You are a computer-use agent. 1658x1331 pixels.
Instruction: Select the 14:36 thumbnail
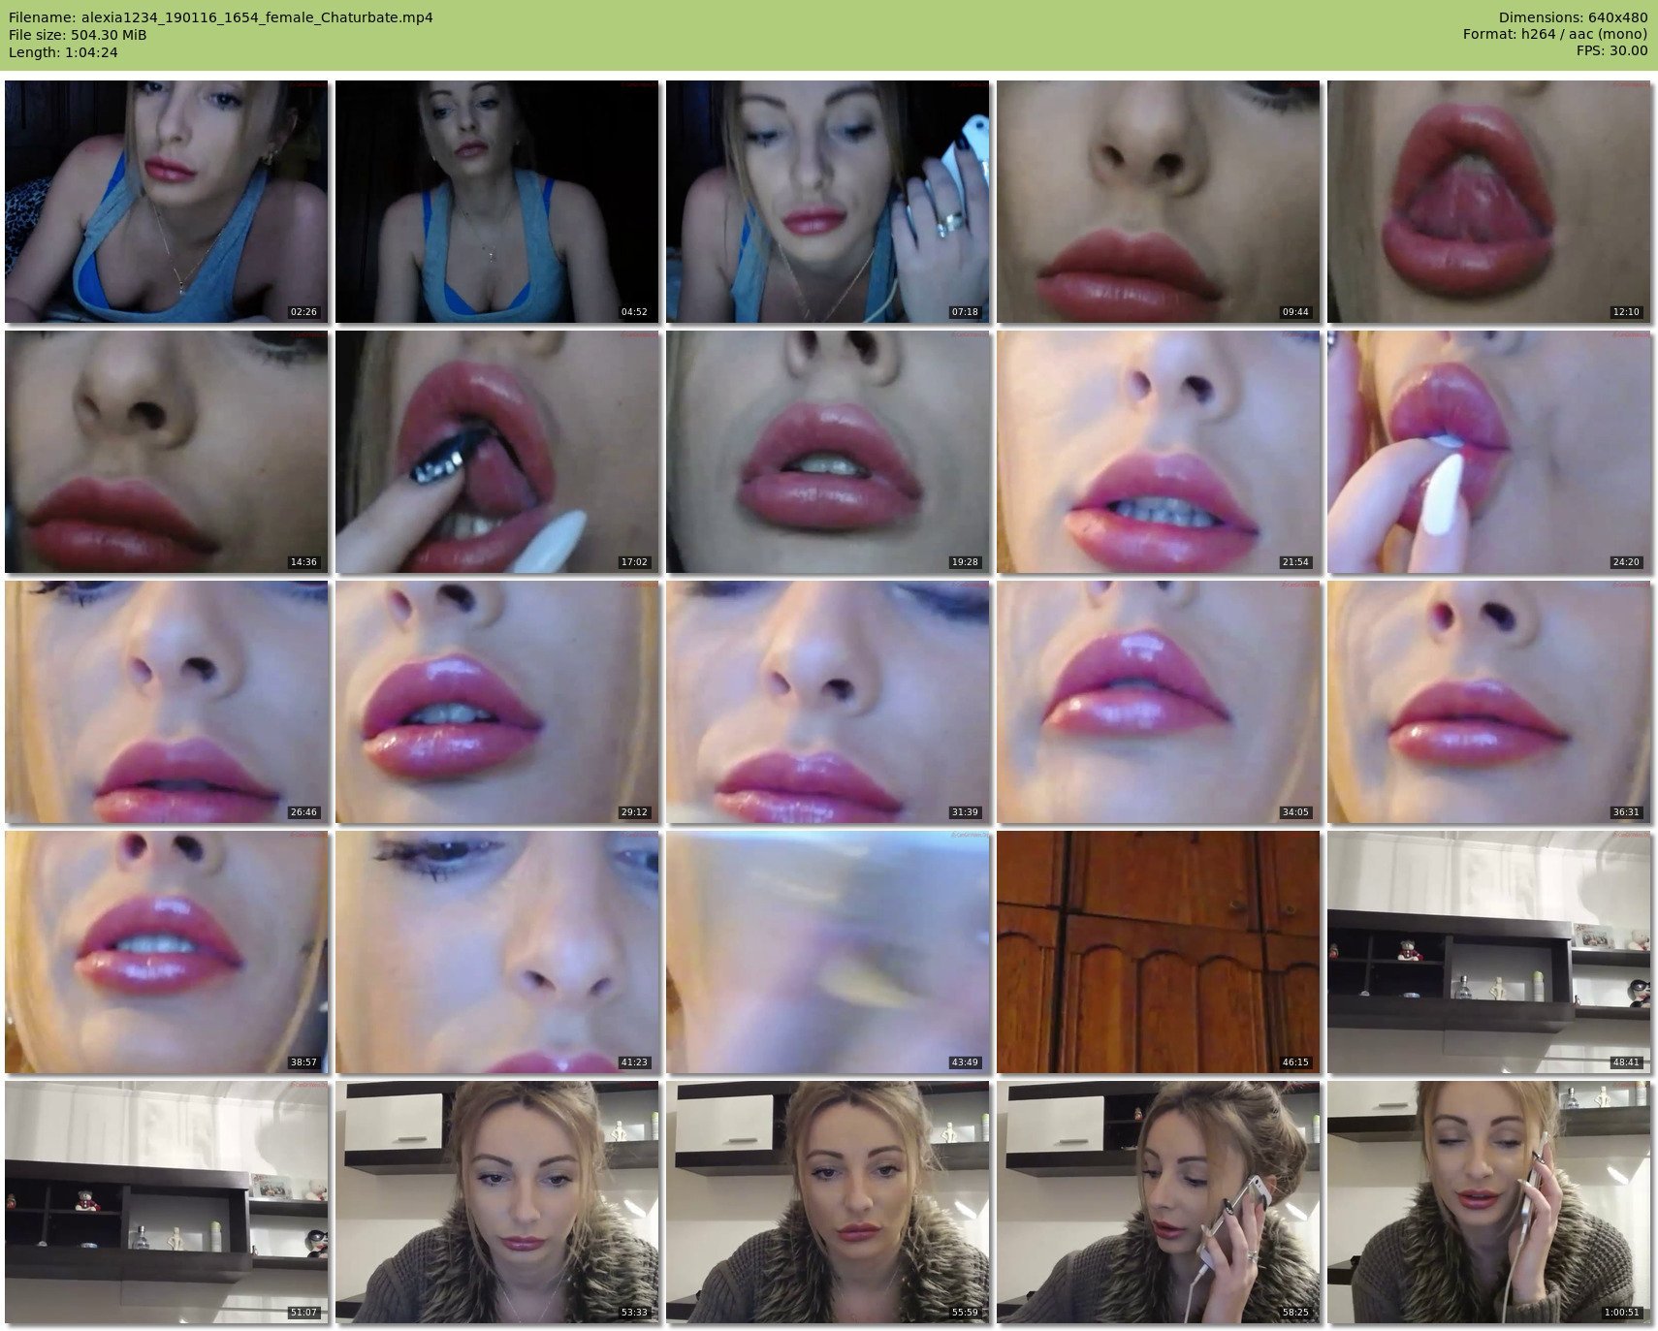(x=167, y=452)
